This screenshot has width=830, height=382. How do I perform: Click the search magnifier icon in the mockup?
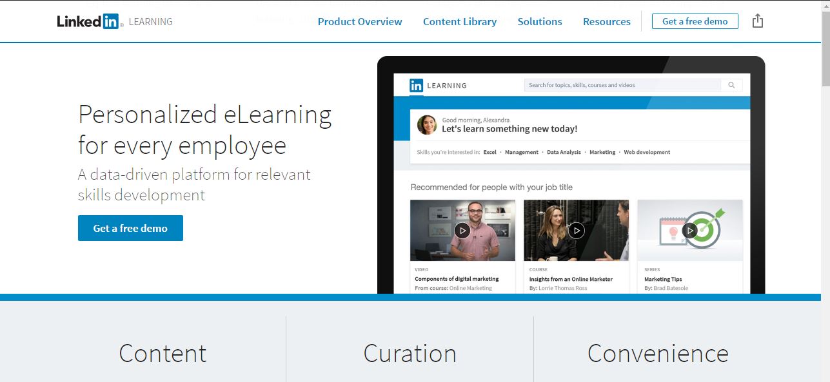coord(731,84)
